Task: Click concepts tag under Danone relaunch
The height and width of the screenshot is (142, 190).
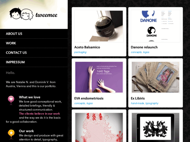Action: [136, 52]
